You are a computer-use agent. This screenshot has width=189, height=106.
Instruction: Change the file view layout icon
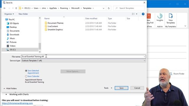click(x=133, y=14)
